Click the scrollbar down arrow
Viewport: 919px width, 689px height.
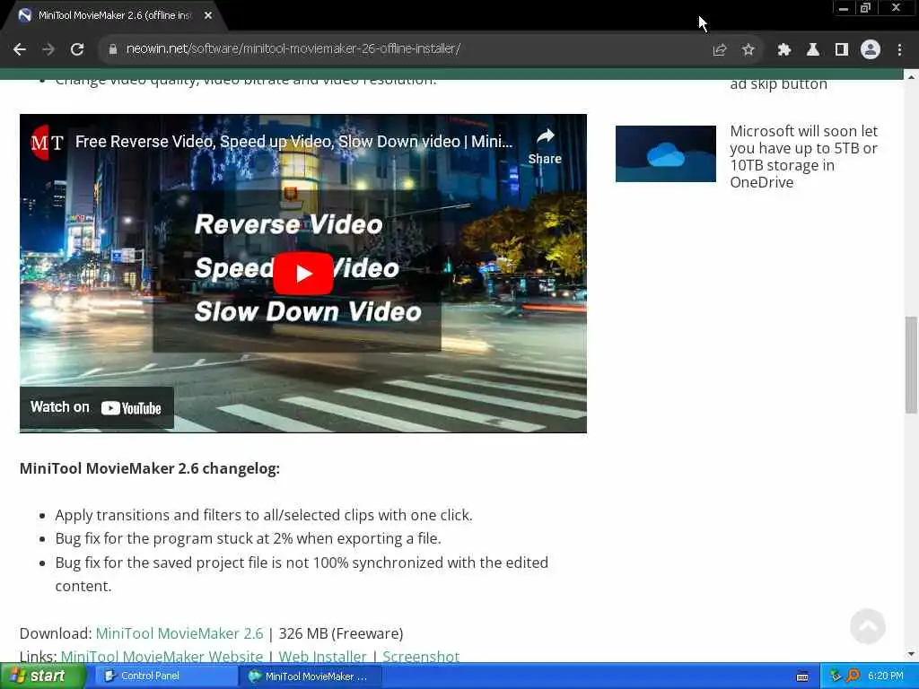(x=911, y=654)
